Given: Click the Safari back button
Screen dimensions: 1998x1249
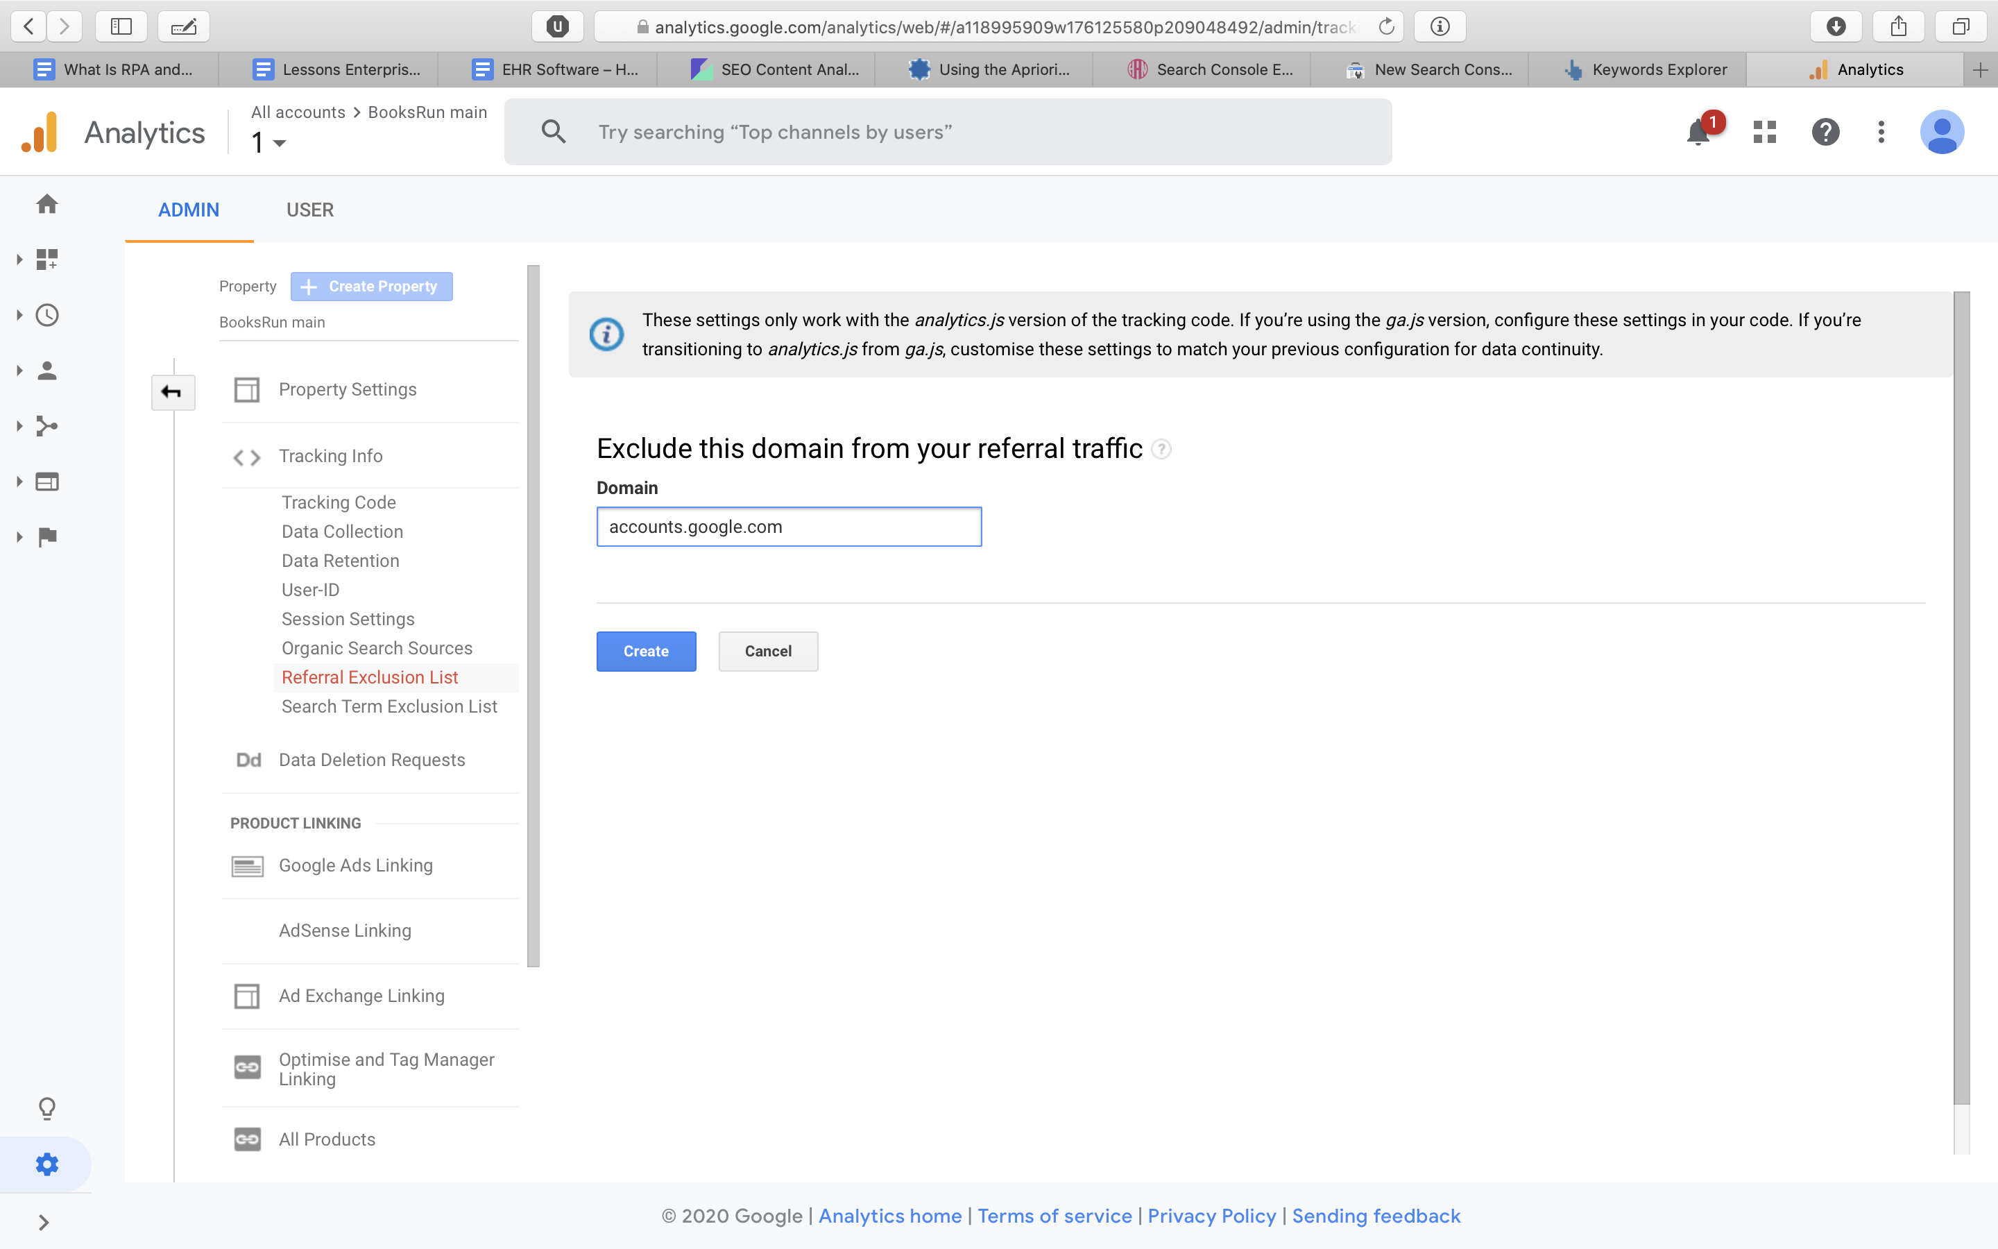Looking at the screenshot, I should click(29, 26).
